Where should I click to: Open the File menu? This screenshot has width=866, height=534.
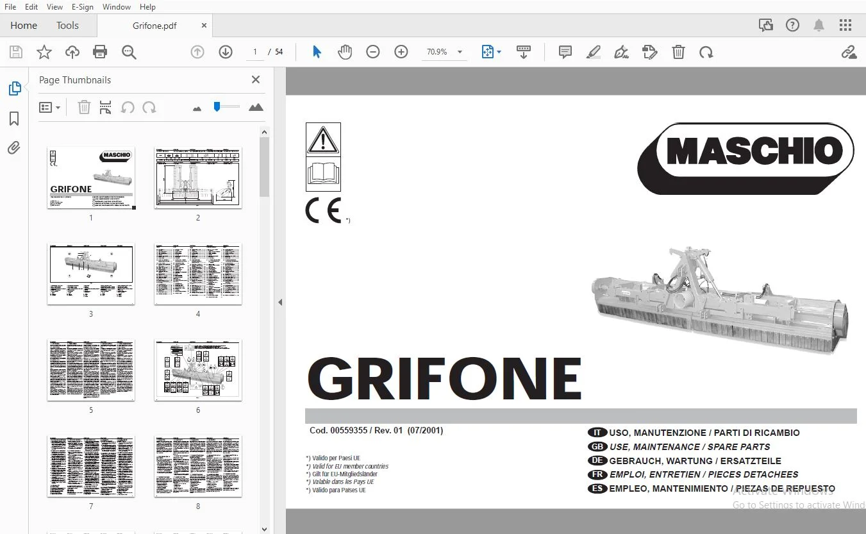[x=10, y=7]
